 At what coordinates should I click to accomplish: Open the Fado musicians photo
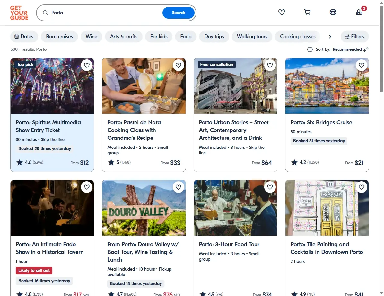click(x=52, y=208)
